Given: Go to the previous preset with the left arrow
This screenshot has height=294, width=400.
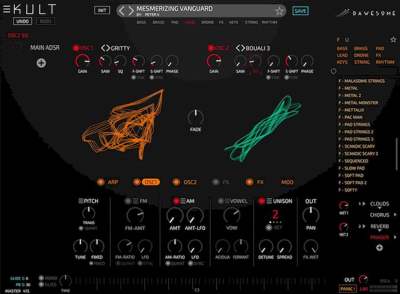Looking at the screenshot, I should (x=122, y=11).
